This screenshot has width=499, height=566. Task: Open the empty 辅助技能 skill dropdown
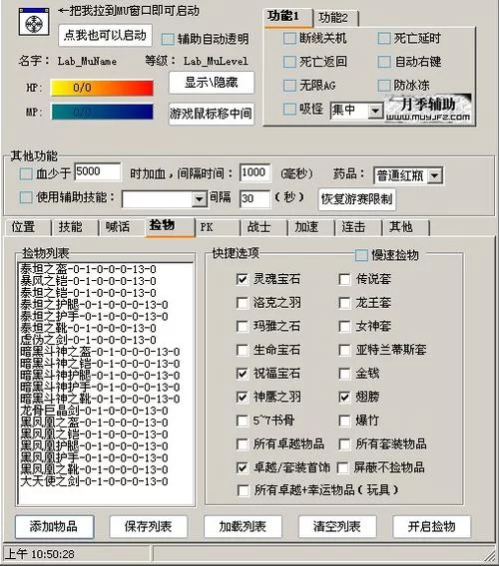pos(199,199)
